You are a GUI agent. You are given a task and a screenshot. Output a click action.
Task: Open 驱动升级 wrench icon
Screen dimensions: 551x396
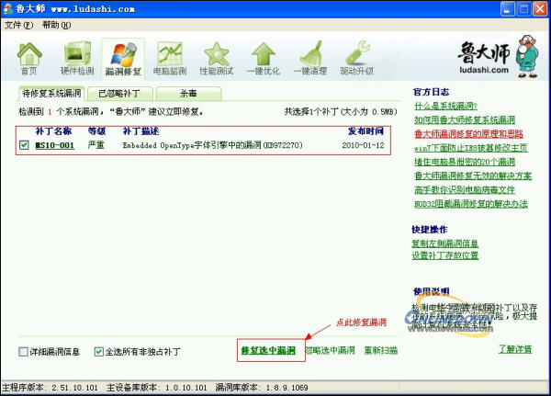[356, 58]
